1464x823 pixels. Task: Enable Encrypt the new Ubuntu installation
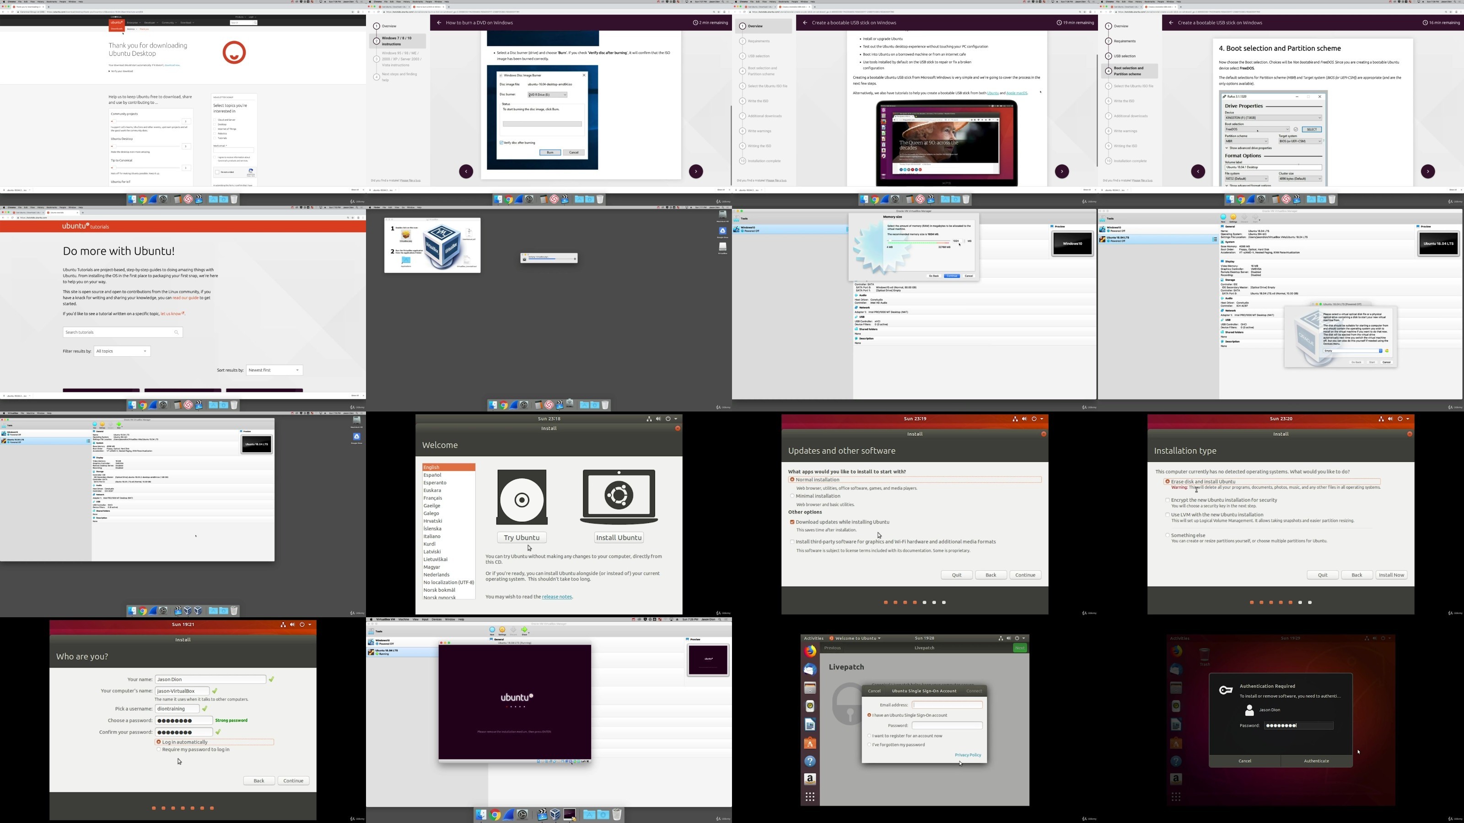(x=1168, y=500)
